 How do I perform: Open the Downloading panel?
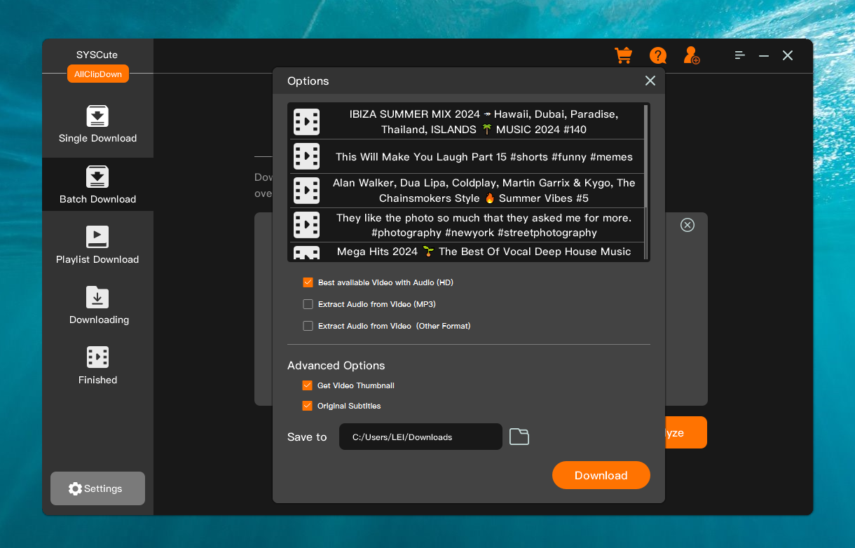point(97,306)
